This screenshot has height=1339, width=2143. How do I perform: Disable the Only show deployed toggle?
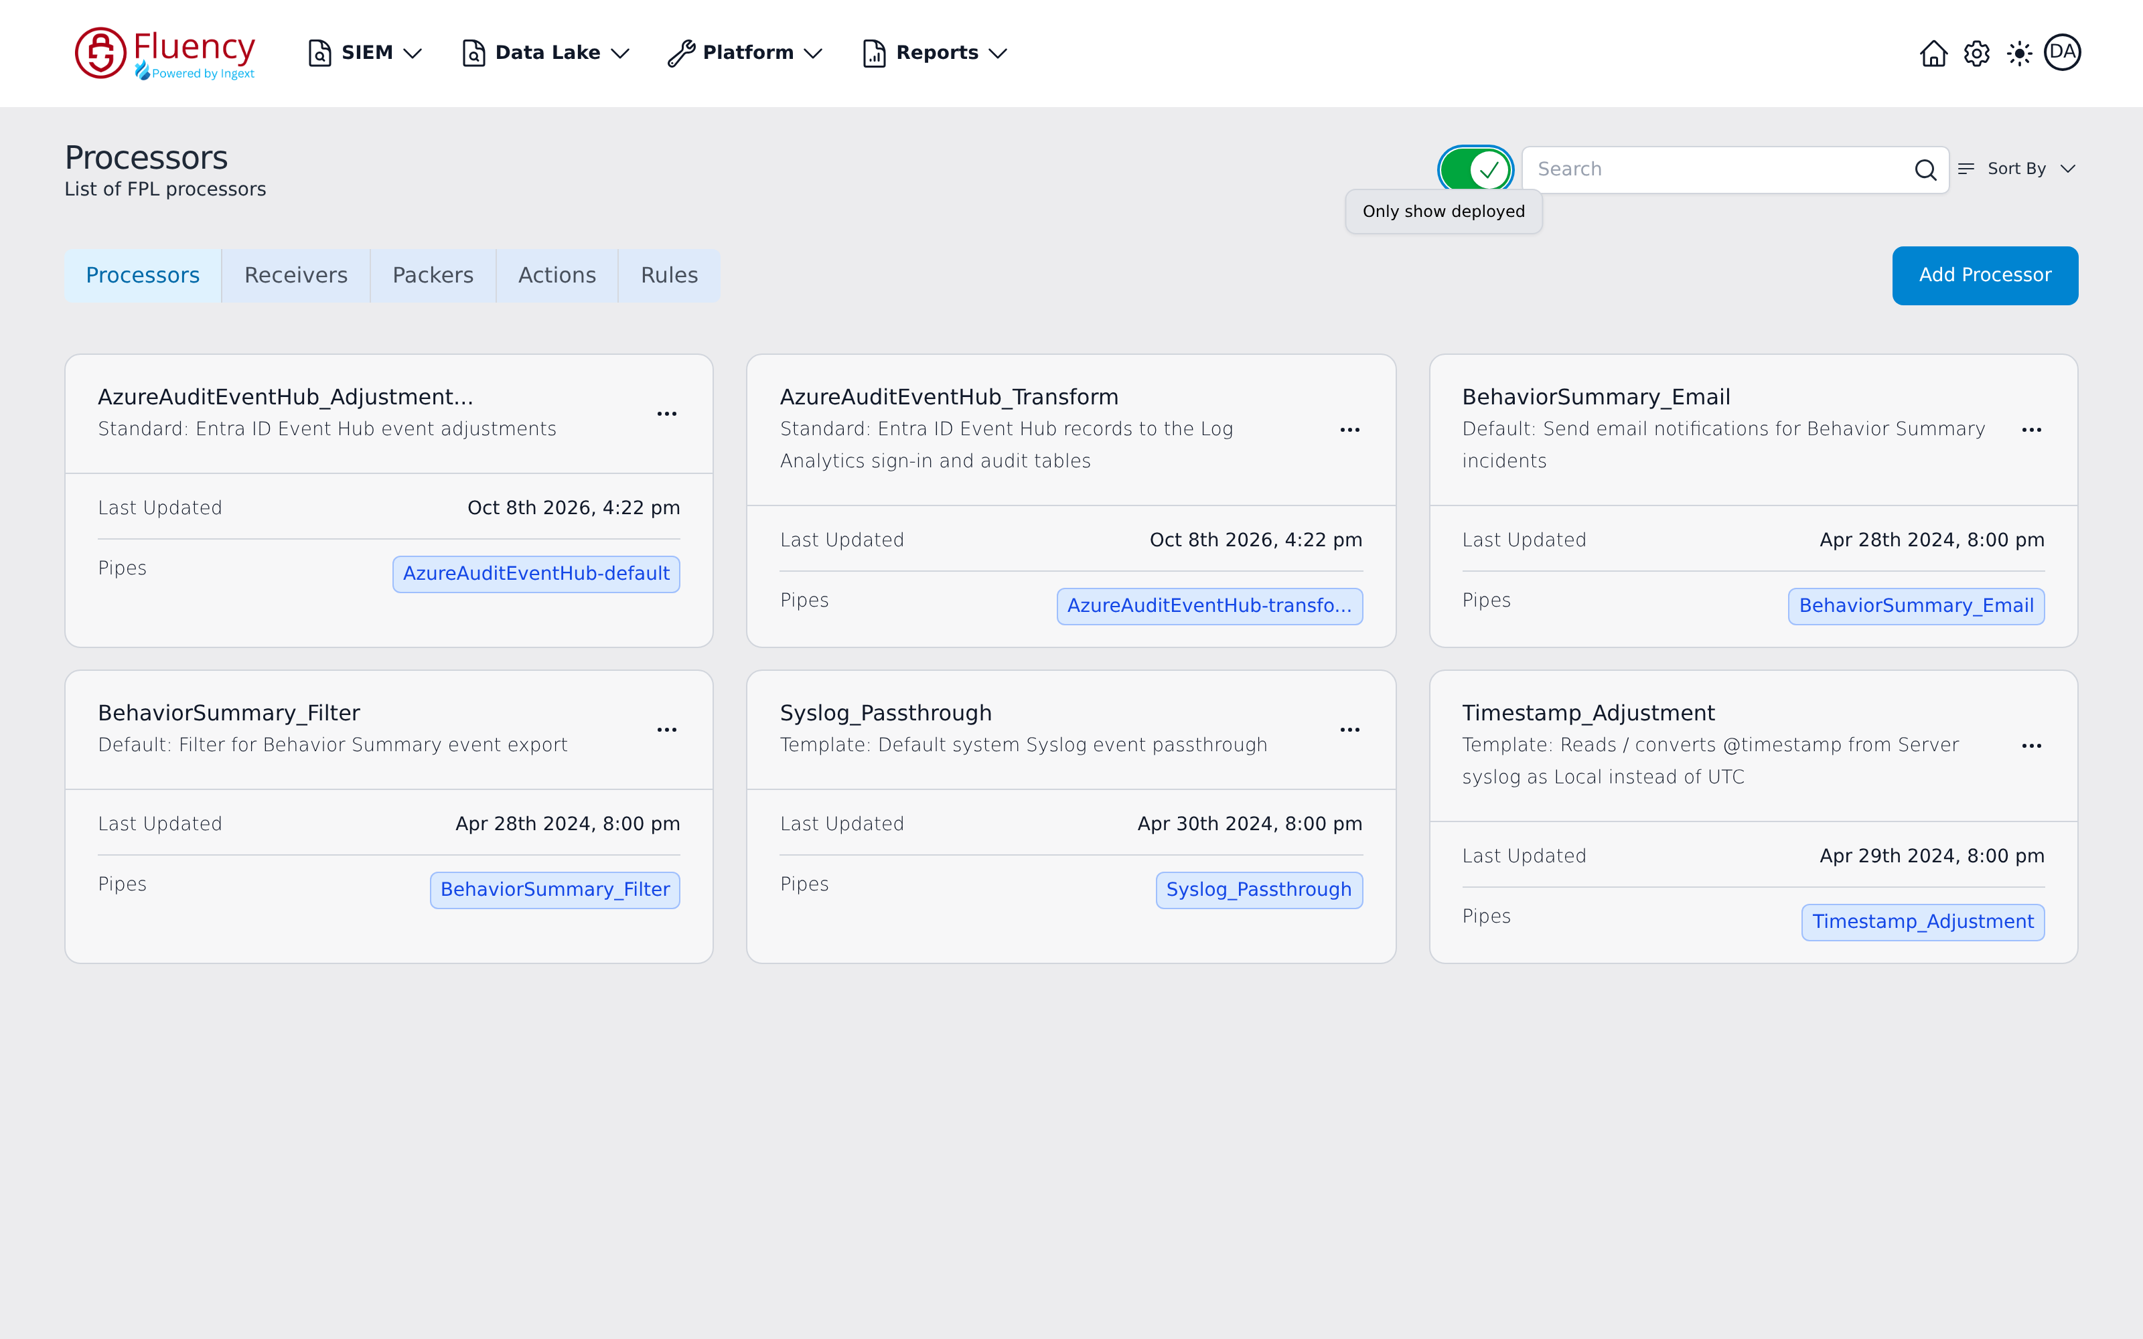pyautogui.click(x=1475, y=169)
